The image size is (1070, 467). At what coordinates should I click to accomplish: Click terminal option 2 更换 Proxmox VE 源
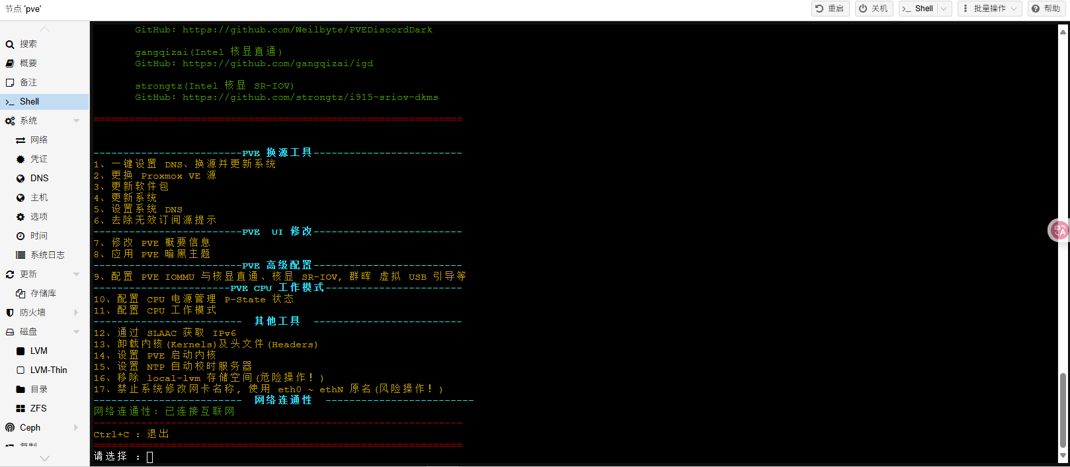point(155,175)
